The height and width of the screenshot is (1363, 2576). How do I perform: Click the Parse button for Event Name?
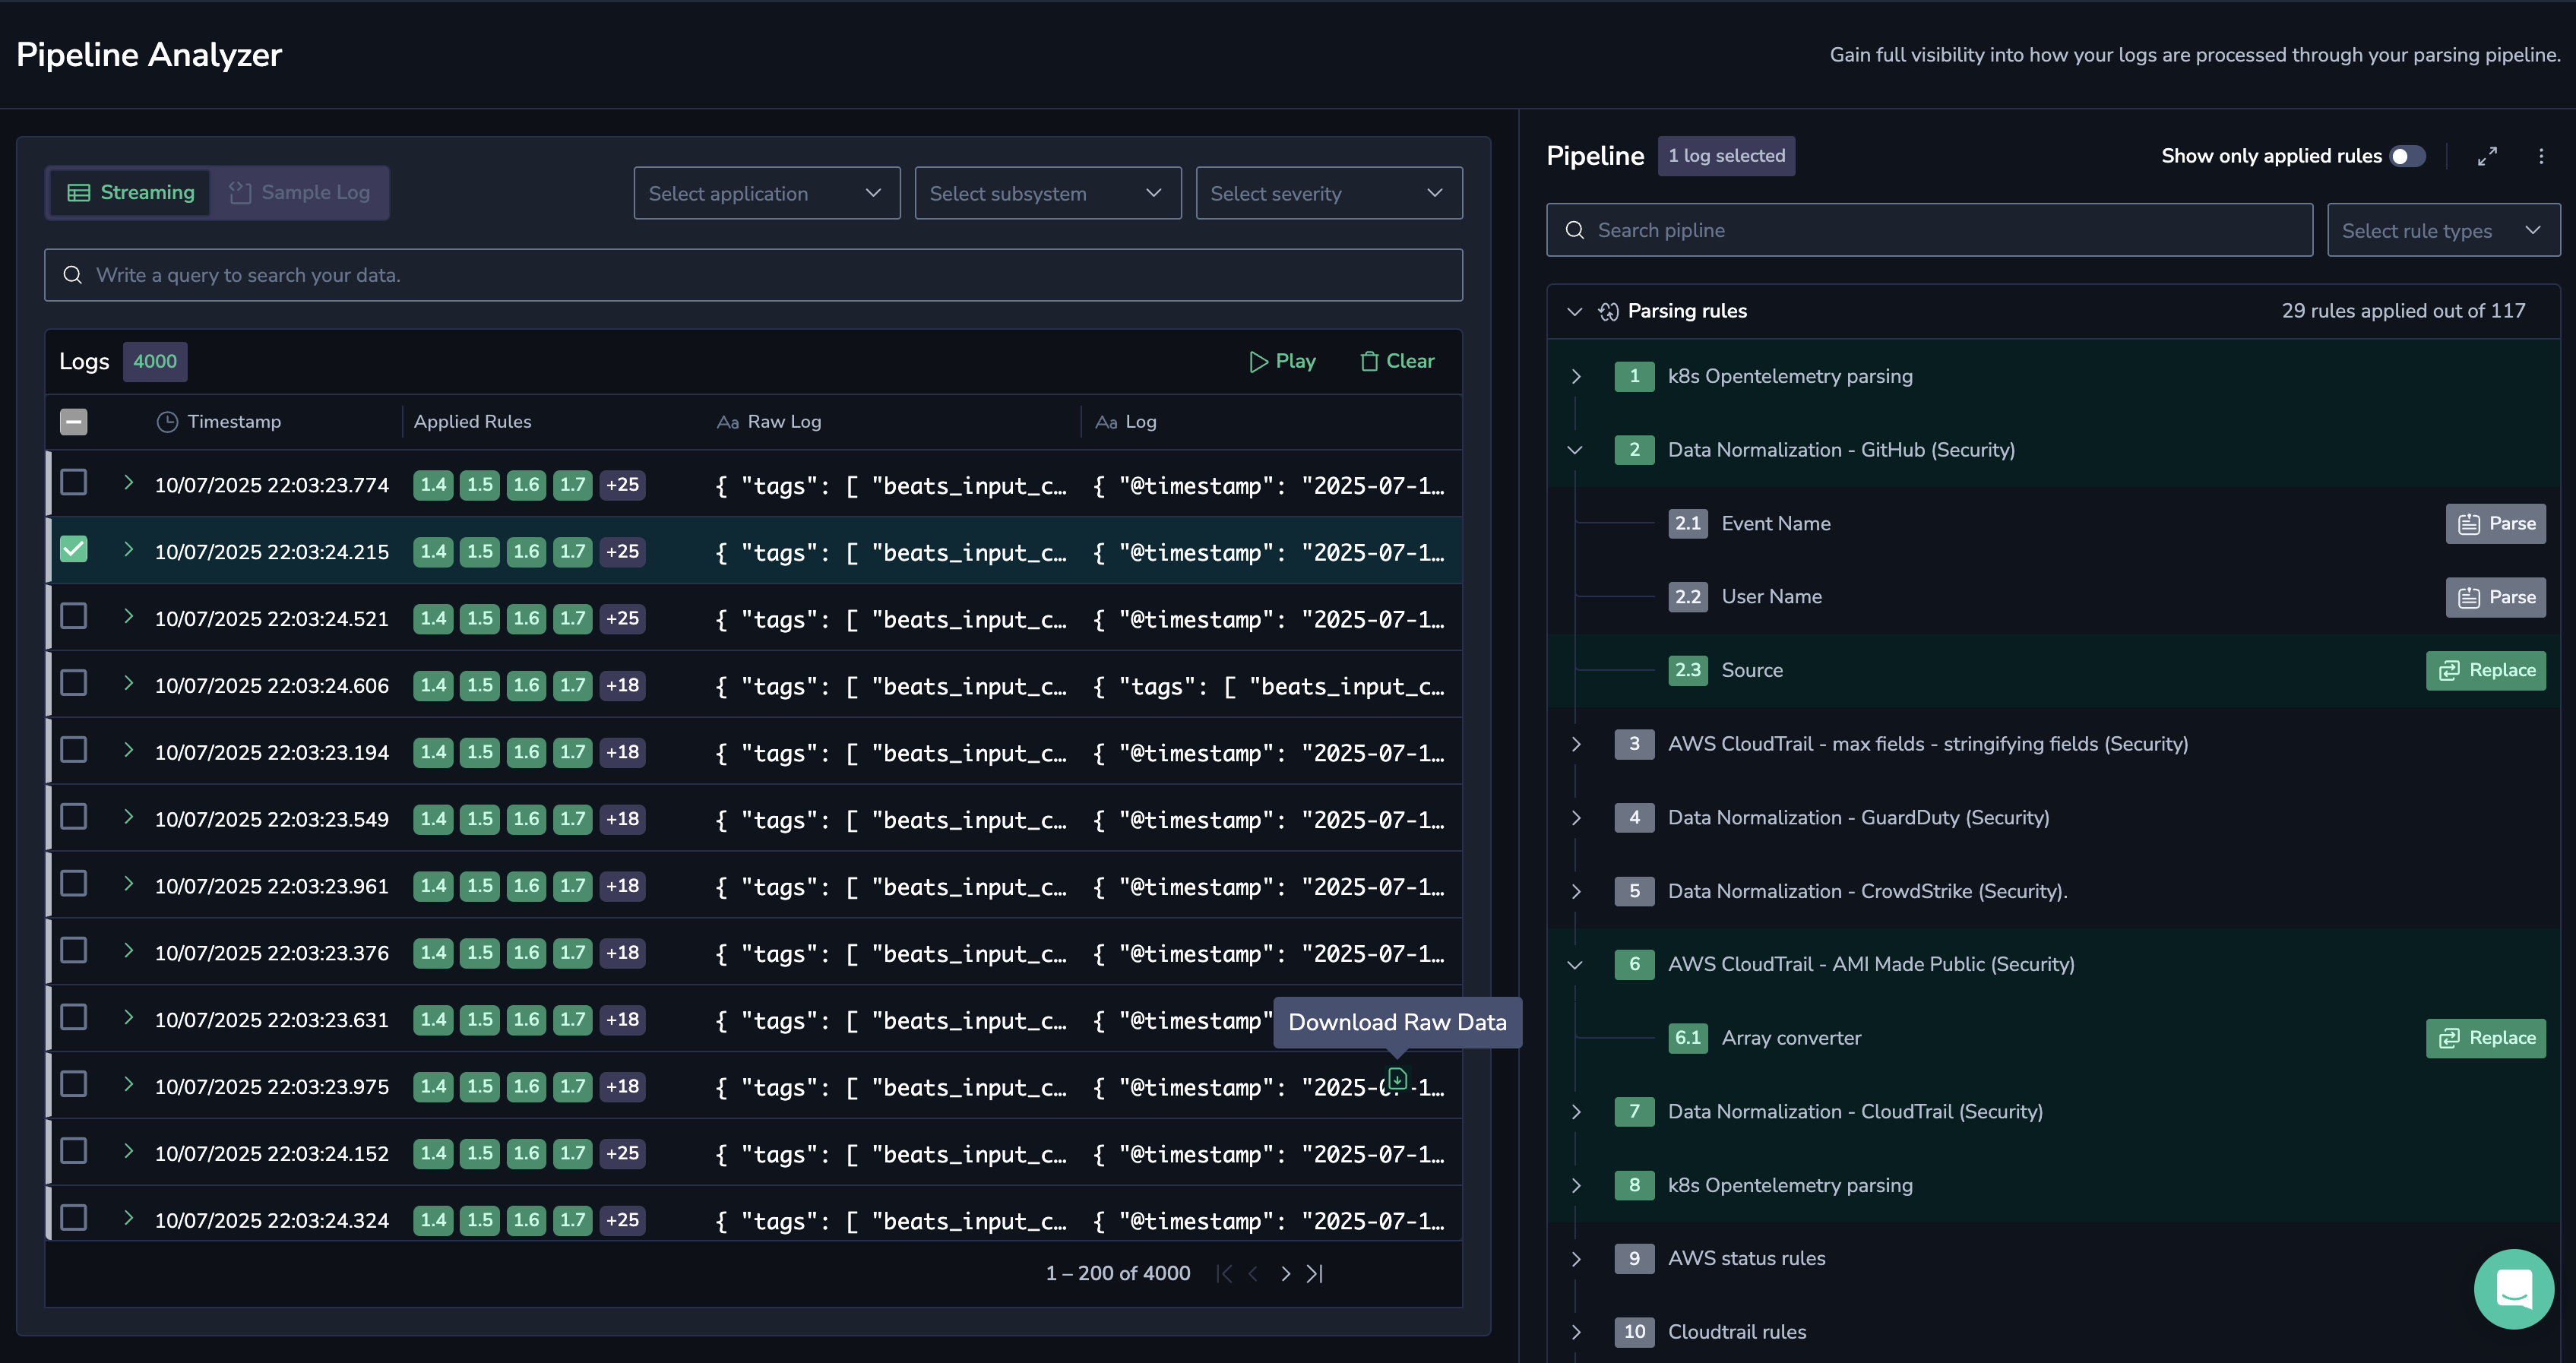tap(2496, 523)
